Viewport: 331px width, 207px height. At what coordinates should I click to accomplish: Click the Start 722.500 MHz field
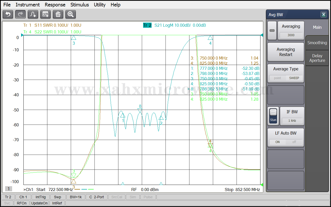[55, 190]
